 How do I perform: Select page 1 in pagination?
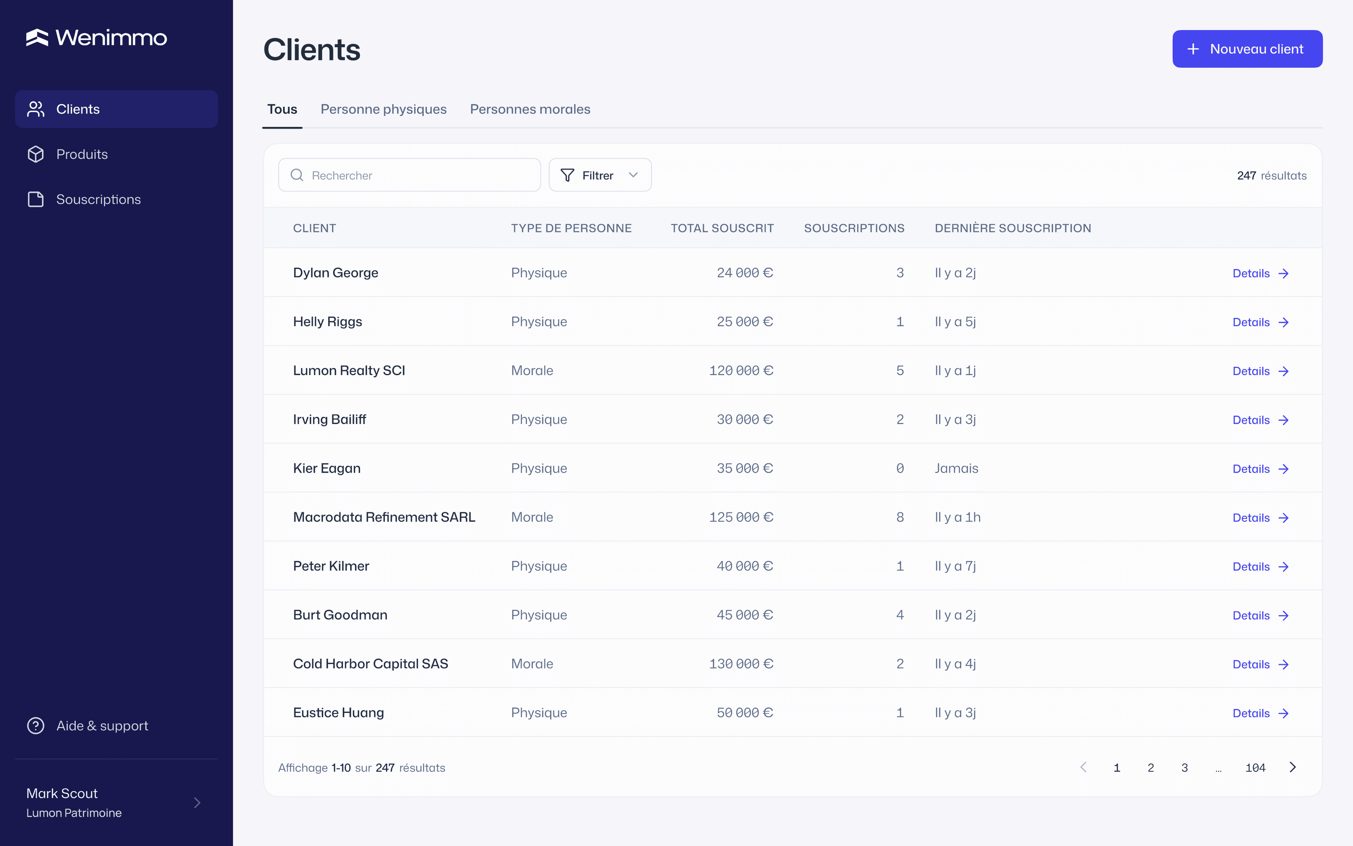click(x=1117, y=768)
